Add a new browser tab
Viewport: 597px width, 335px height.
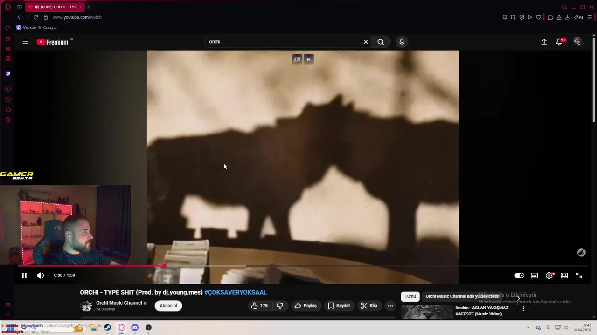point(89,7)
